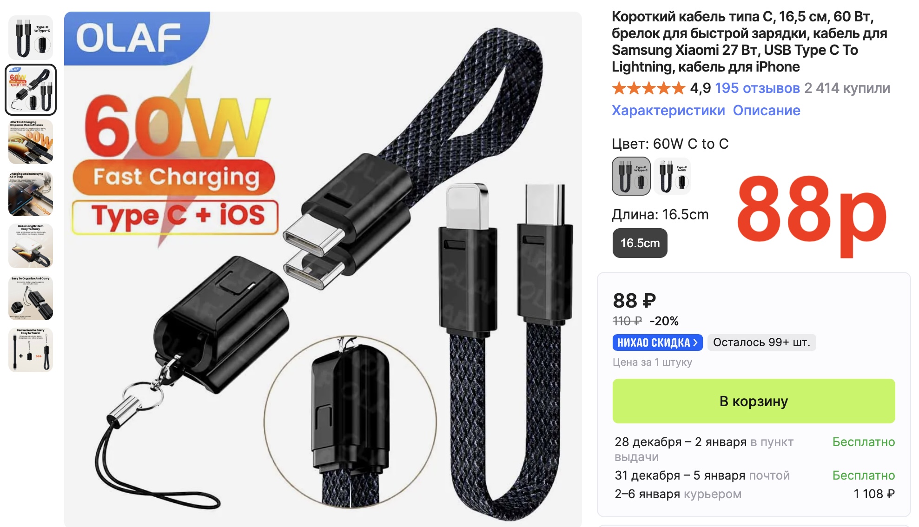The height and width of the screenshot is (527, 919).
Task: Choose the Type-C to iOS color option
Action: pyautogui.click(x=672, y=176)
